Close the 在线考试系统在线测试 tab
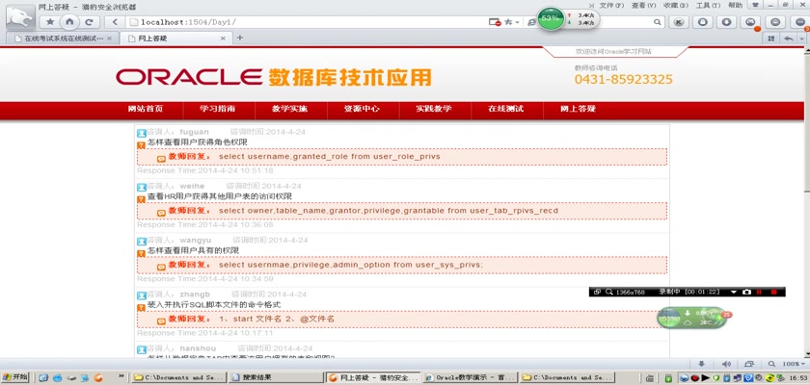810x385 pixels. pos(109,38)
